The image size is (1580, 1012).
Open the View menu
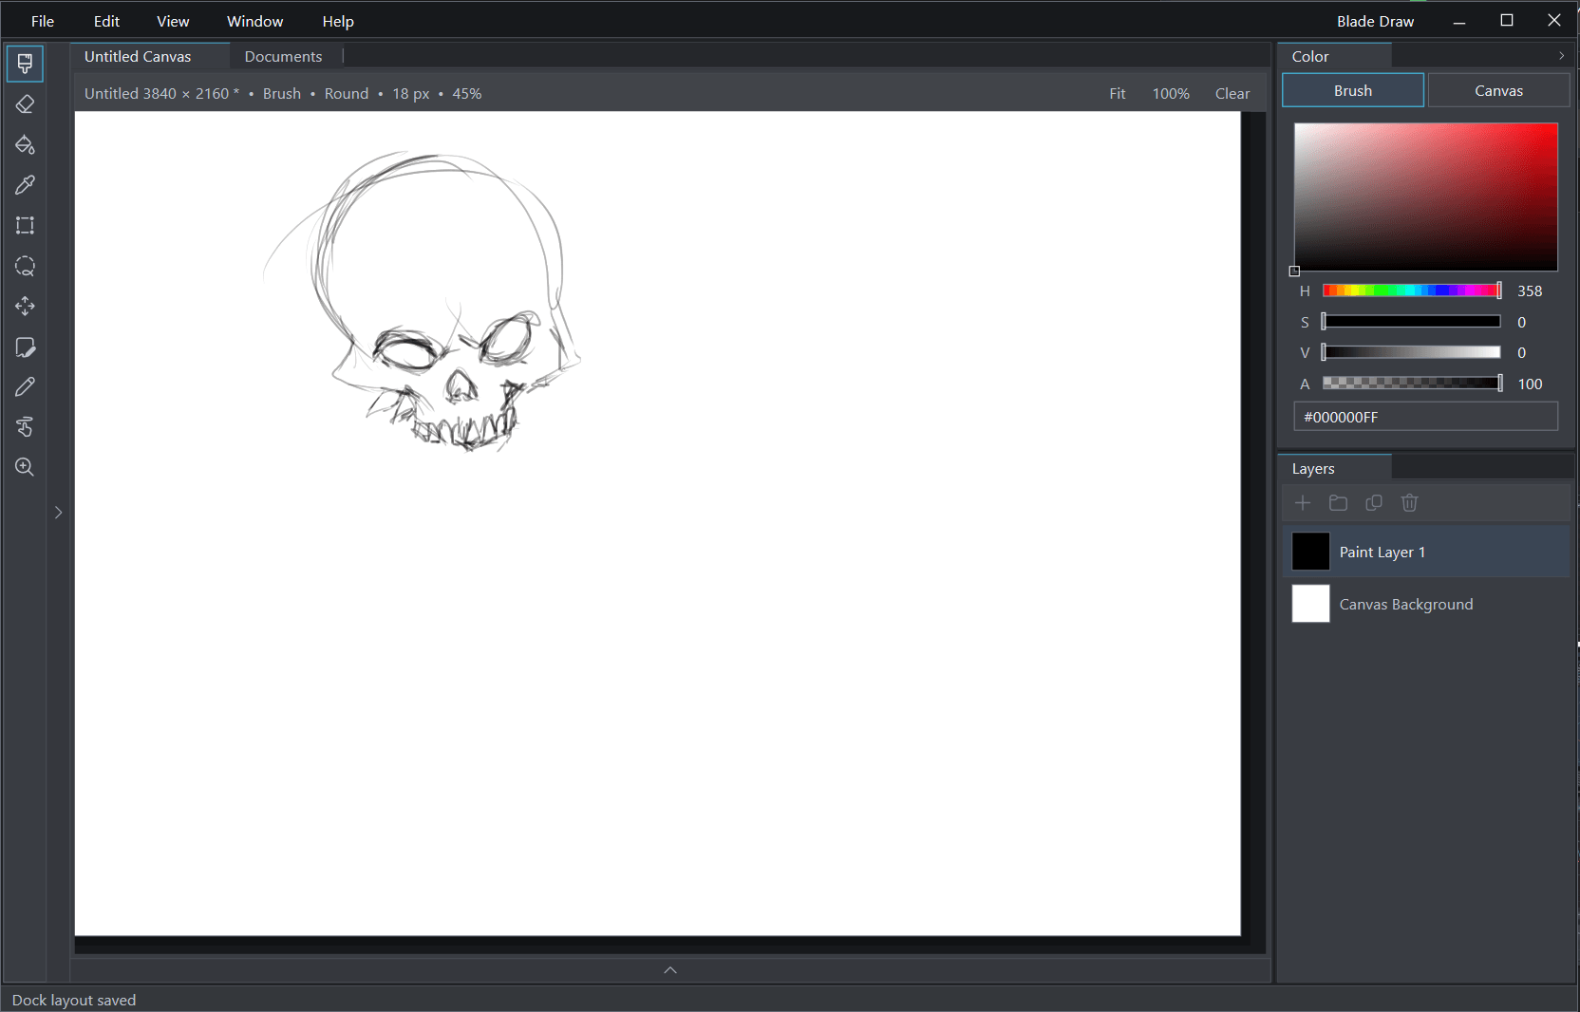click(173, 21)
